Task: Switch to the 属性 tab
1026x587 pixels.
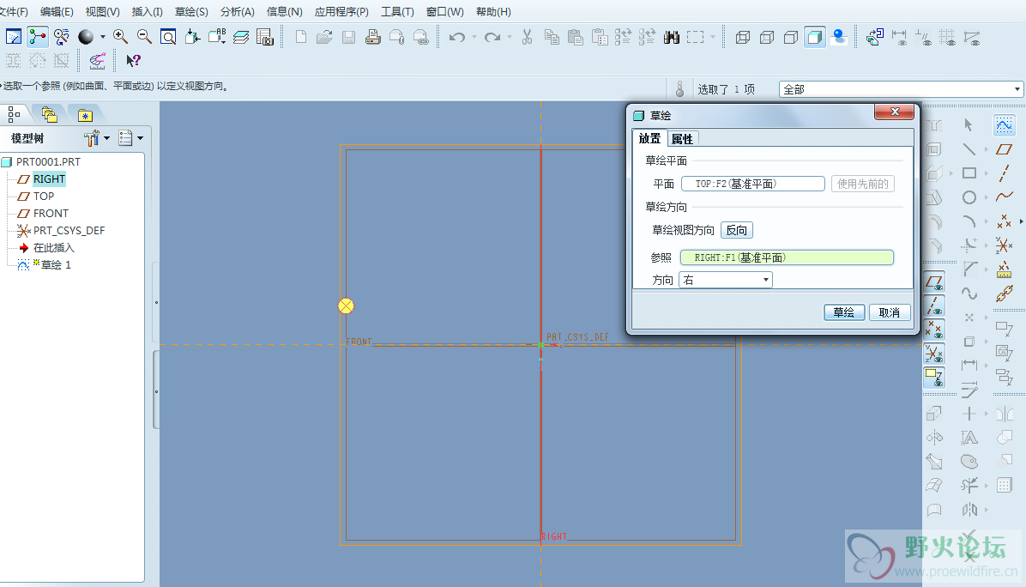Action: pyautogui.click(x=682, y=139)
